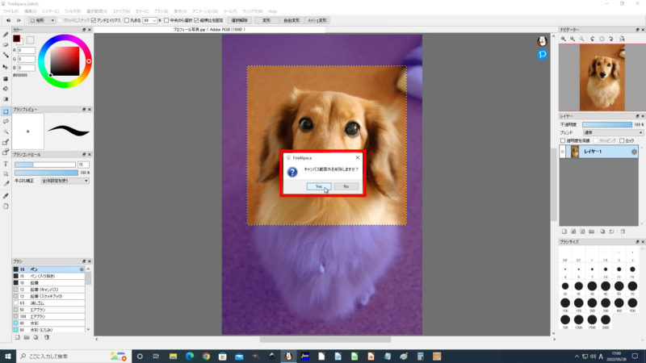Open the ファイル menu
Viewport: 646px width, 363px height.
point(10,11)
